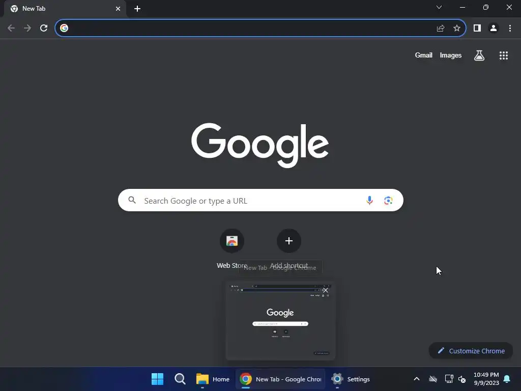The image size is (521, 391).
Task: Click the muted volume tray icon
Action: [x=462, y=379]
